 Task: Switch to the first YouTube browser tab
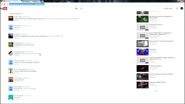point(12,1)
